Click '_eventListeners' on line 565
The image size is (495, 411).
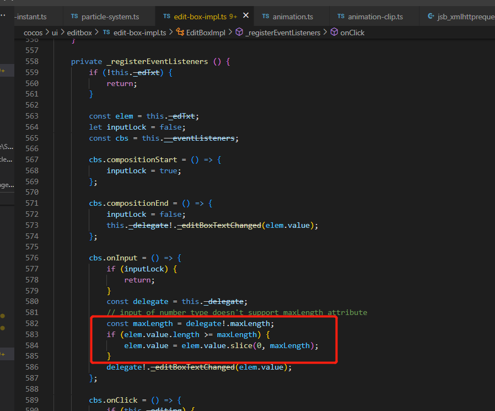click(x=199, y=138)
